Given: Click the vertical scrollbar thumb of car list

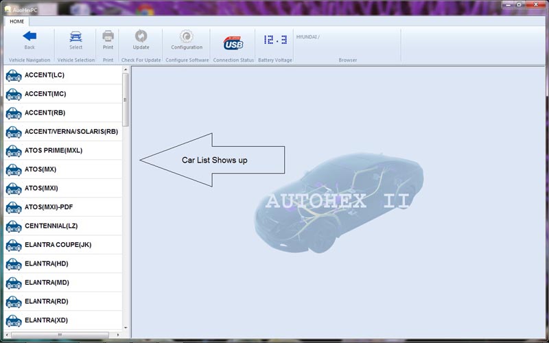Looking at the screenshot, I should click(x=126, y=99).
